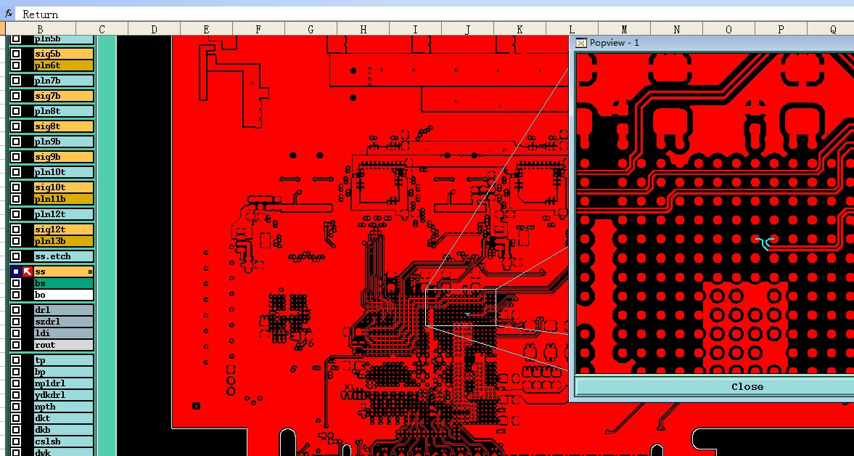Select the bs layer name
Image resolution: width=854 pixels, height=456 pixels.
click(x=63, y=283)
